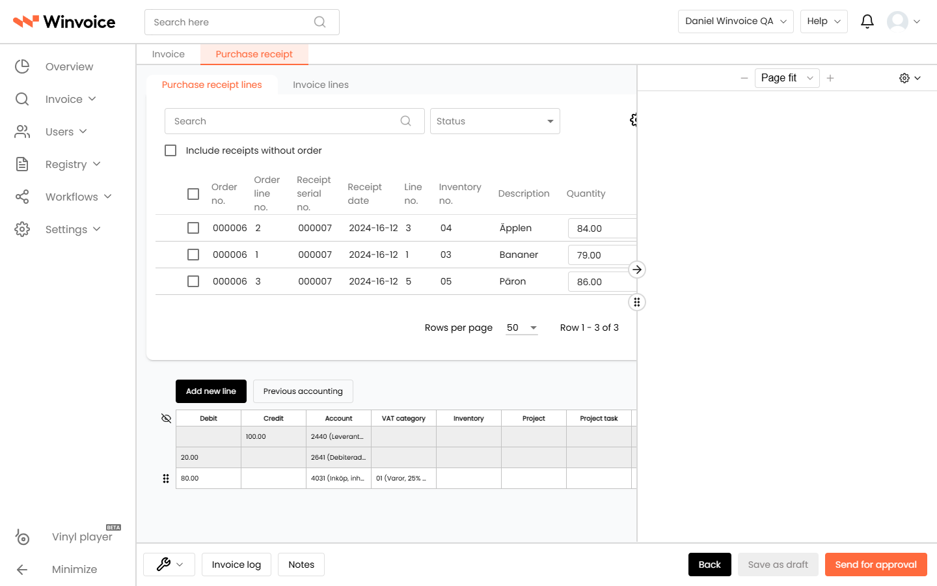The height and width of the screenshot is (586, 937).
Task: Click the Users people icon
Action: coord(22,132)
